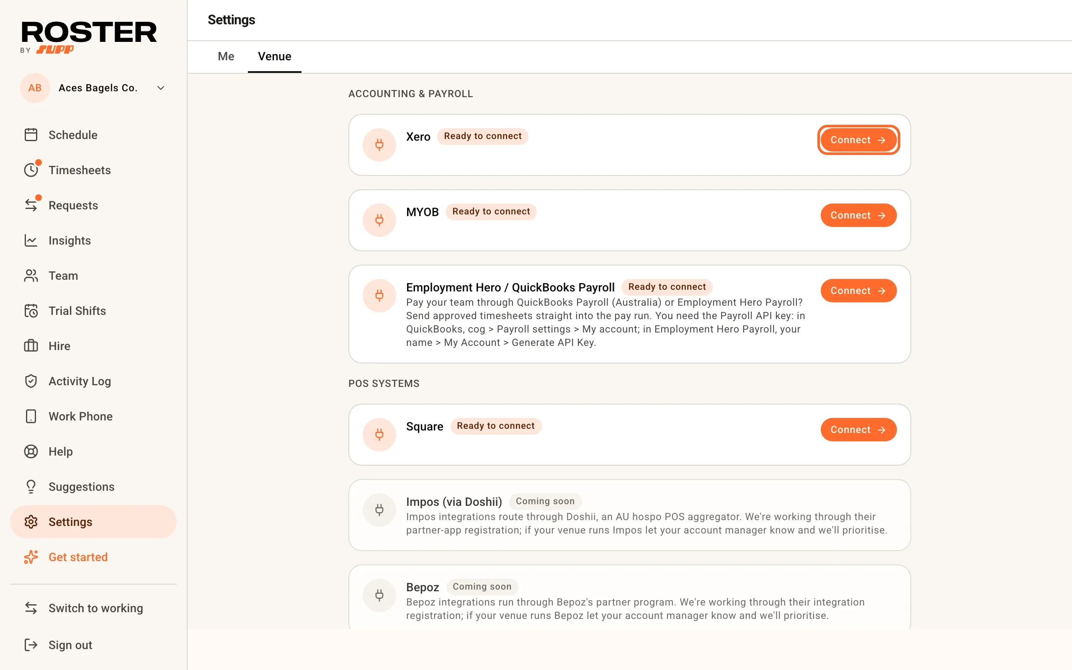
Task: Open Timesheets clock icon in sidebar
Action: pos(31,170)
